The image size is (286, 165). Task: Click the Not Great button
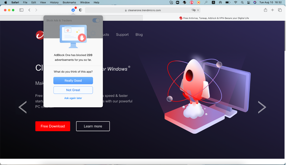(73, 90)
